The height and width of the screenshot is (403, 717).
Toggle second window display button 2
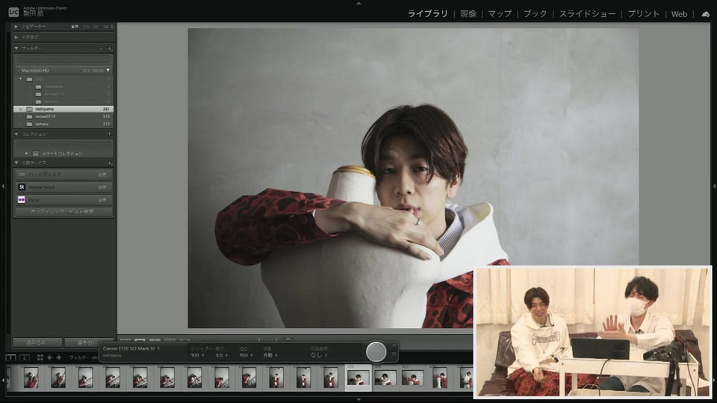click(x=25, y=357)
